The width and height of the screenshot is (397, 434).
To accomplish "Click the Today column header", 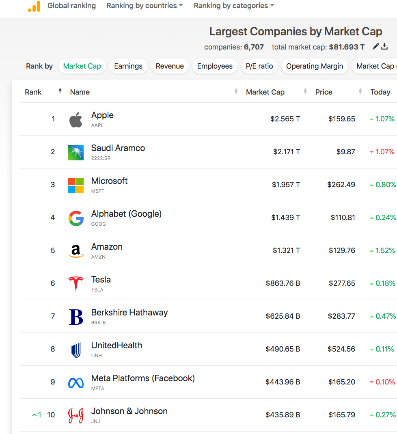I will click(380, 92).
